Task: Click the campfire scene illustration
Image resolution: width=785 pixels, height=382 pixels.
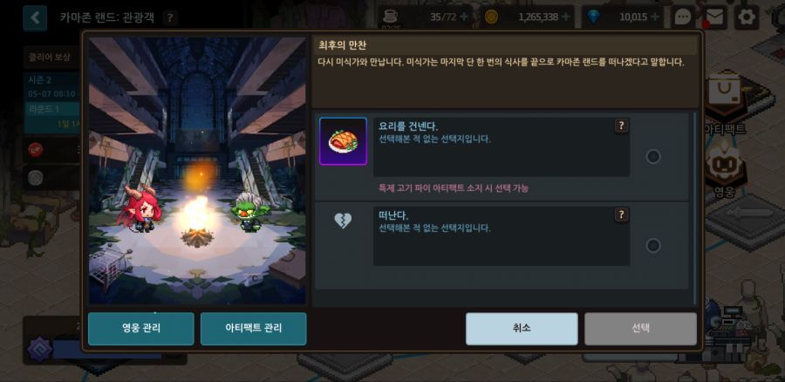Action: [x=197, y=171]
